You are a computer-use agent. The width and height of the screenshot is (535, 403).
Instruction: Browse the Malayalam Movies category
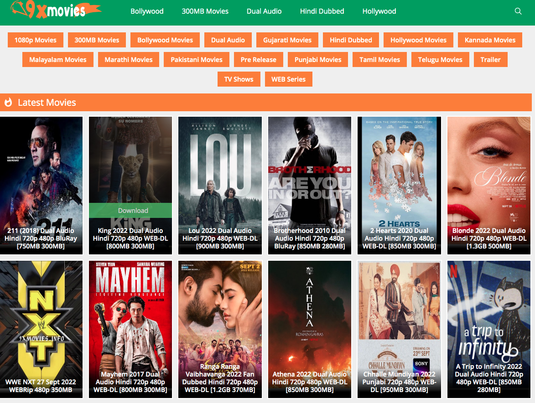click(x=57, y=60)
